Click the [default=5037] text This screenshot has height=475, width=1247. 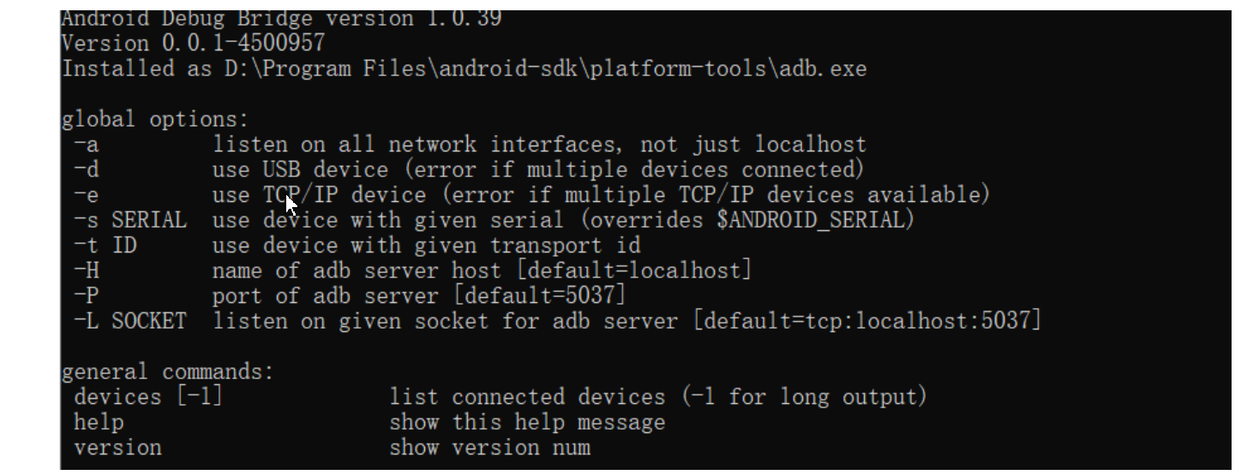point(540,296)
